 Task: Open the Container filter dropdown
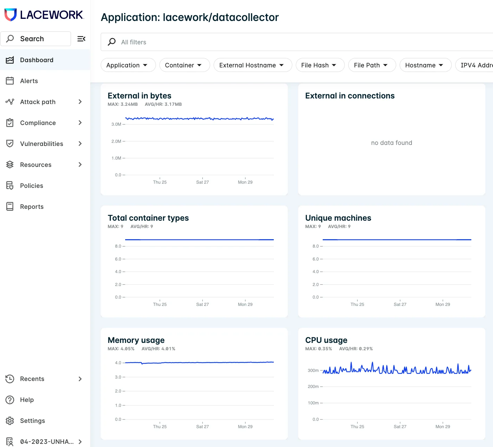point(185,65)
